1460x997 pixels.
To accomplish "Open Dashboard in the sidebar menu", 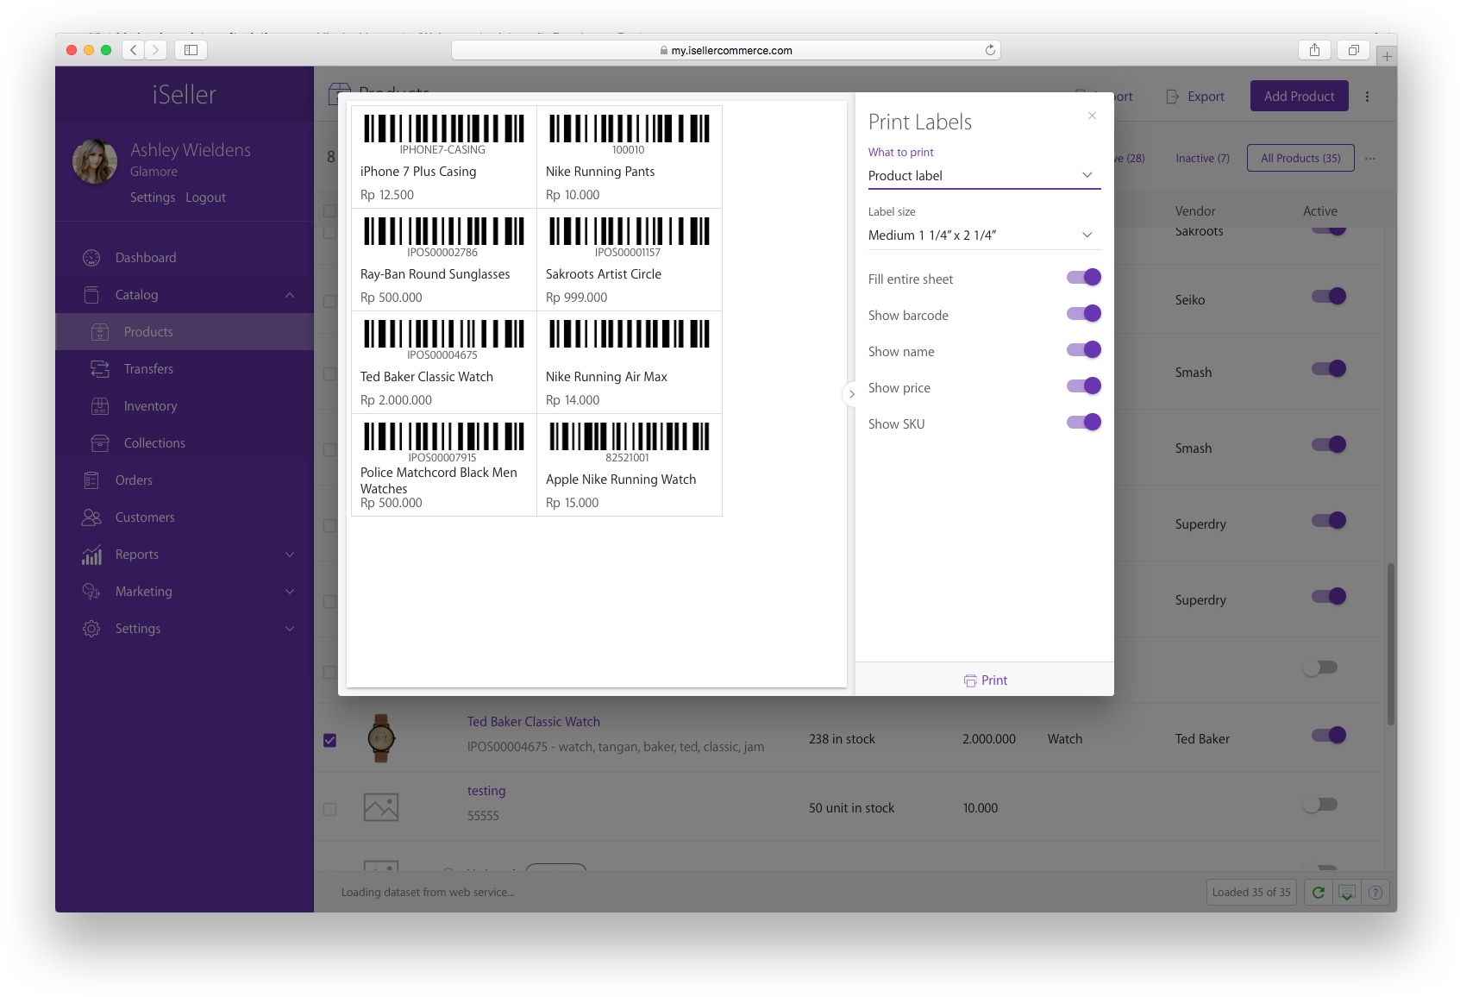I will click(185, 258).
